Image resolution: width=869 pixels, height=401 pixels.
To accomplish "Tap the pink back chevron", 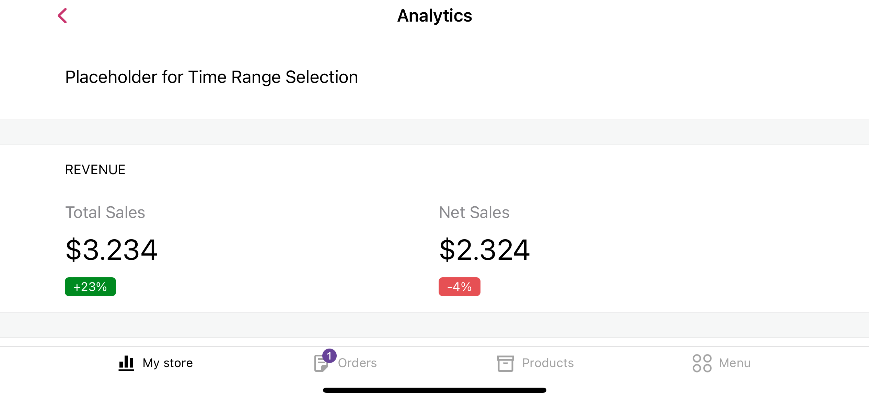I will pyautogui.click(x=62, y=16).
